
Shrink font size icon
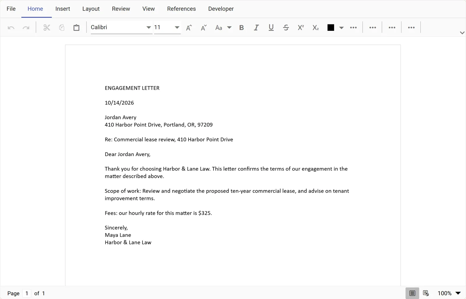click(x=204, y=28)
